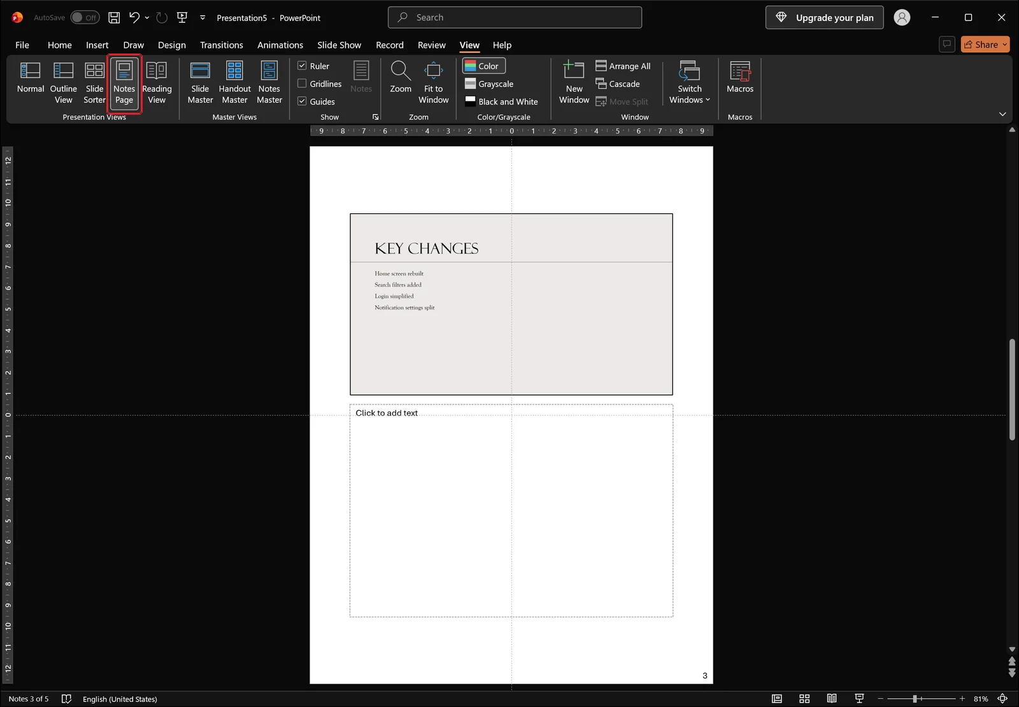Click the Search box
This screenshot has height=707, width=1019.
[515, 18]
